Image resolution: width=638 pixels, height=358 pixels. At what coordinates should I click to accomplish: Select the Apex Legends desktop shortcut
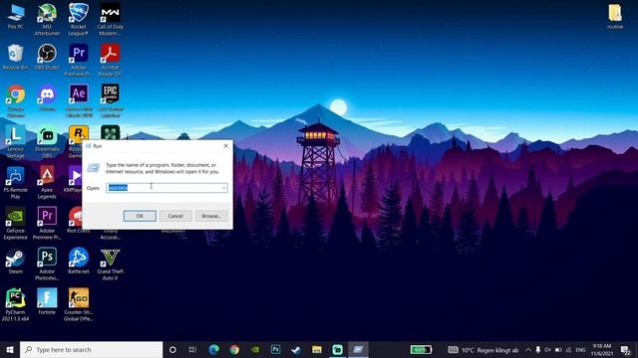click(x=47, y=182)
